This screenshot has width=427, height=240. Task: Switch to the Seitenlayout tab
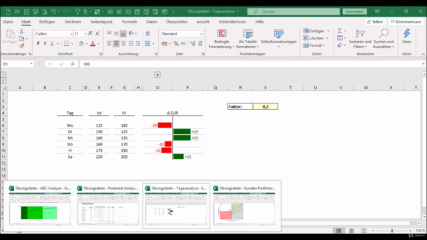pyautogui.click(x=101, y=22)
